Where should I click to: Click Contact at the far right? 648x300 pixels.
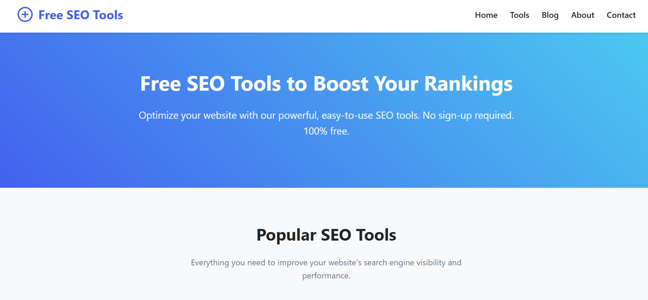click(x=621, y=15)
